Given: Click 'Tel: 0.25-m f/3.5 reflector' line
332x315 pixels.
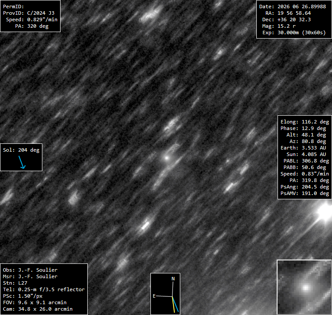Looking at the screenshot, I should click(x=44, y=289).
